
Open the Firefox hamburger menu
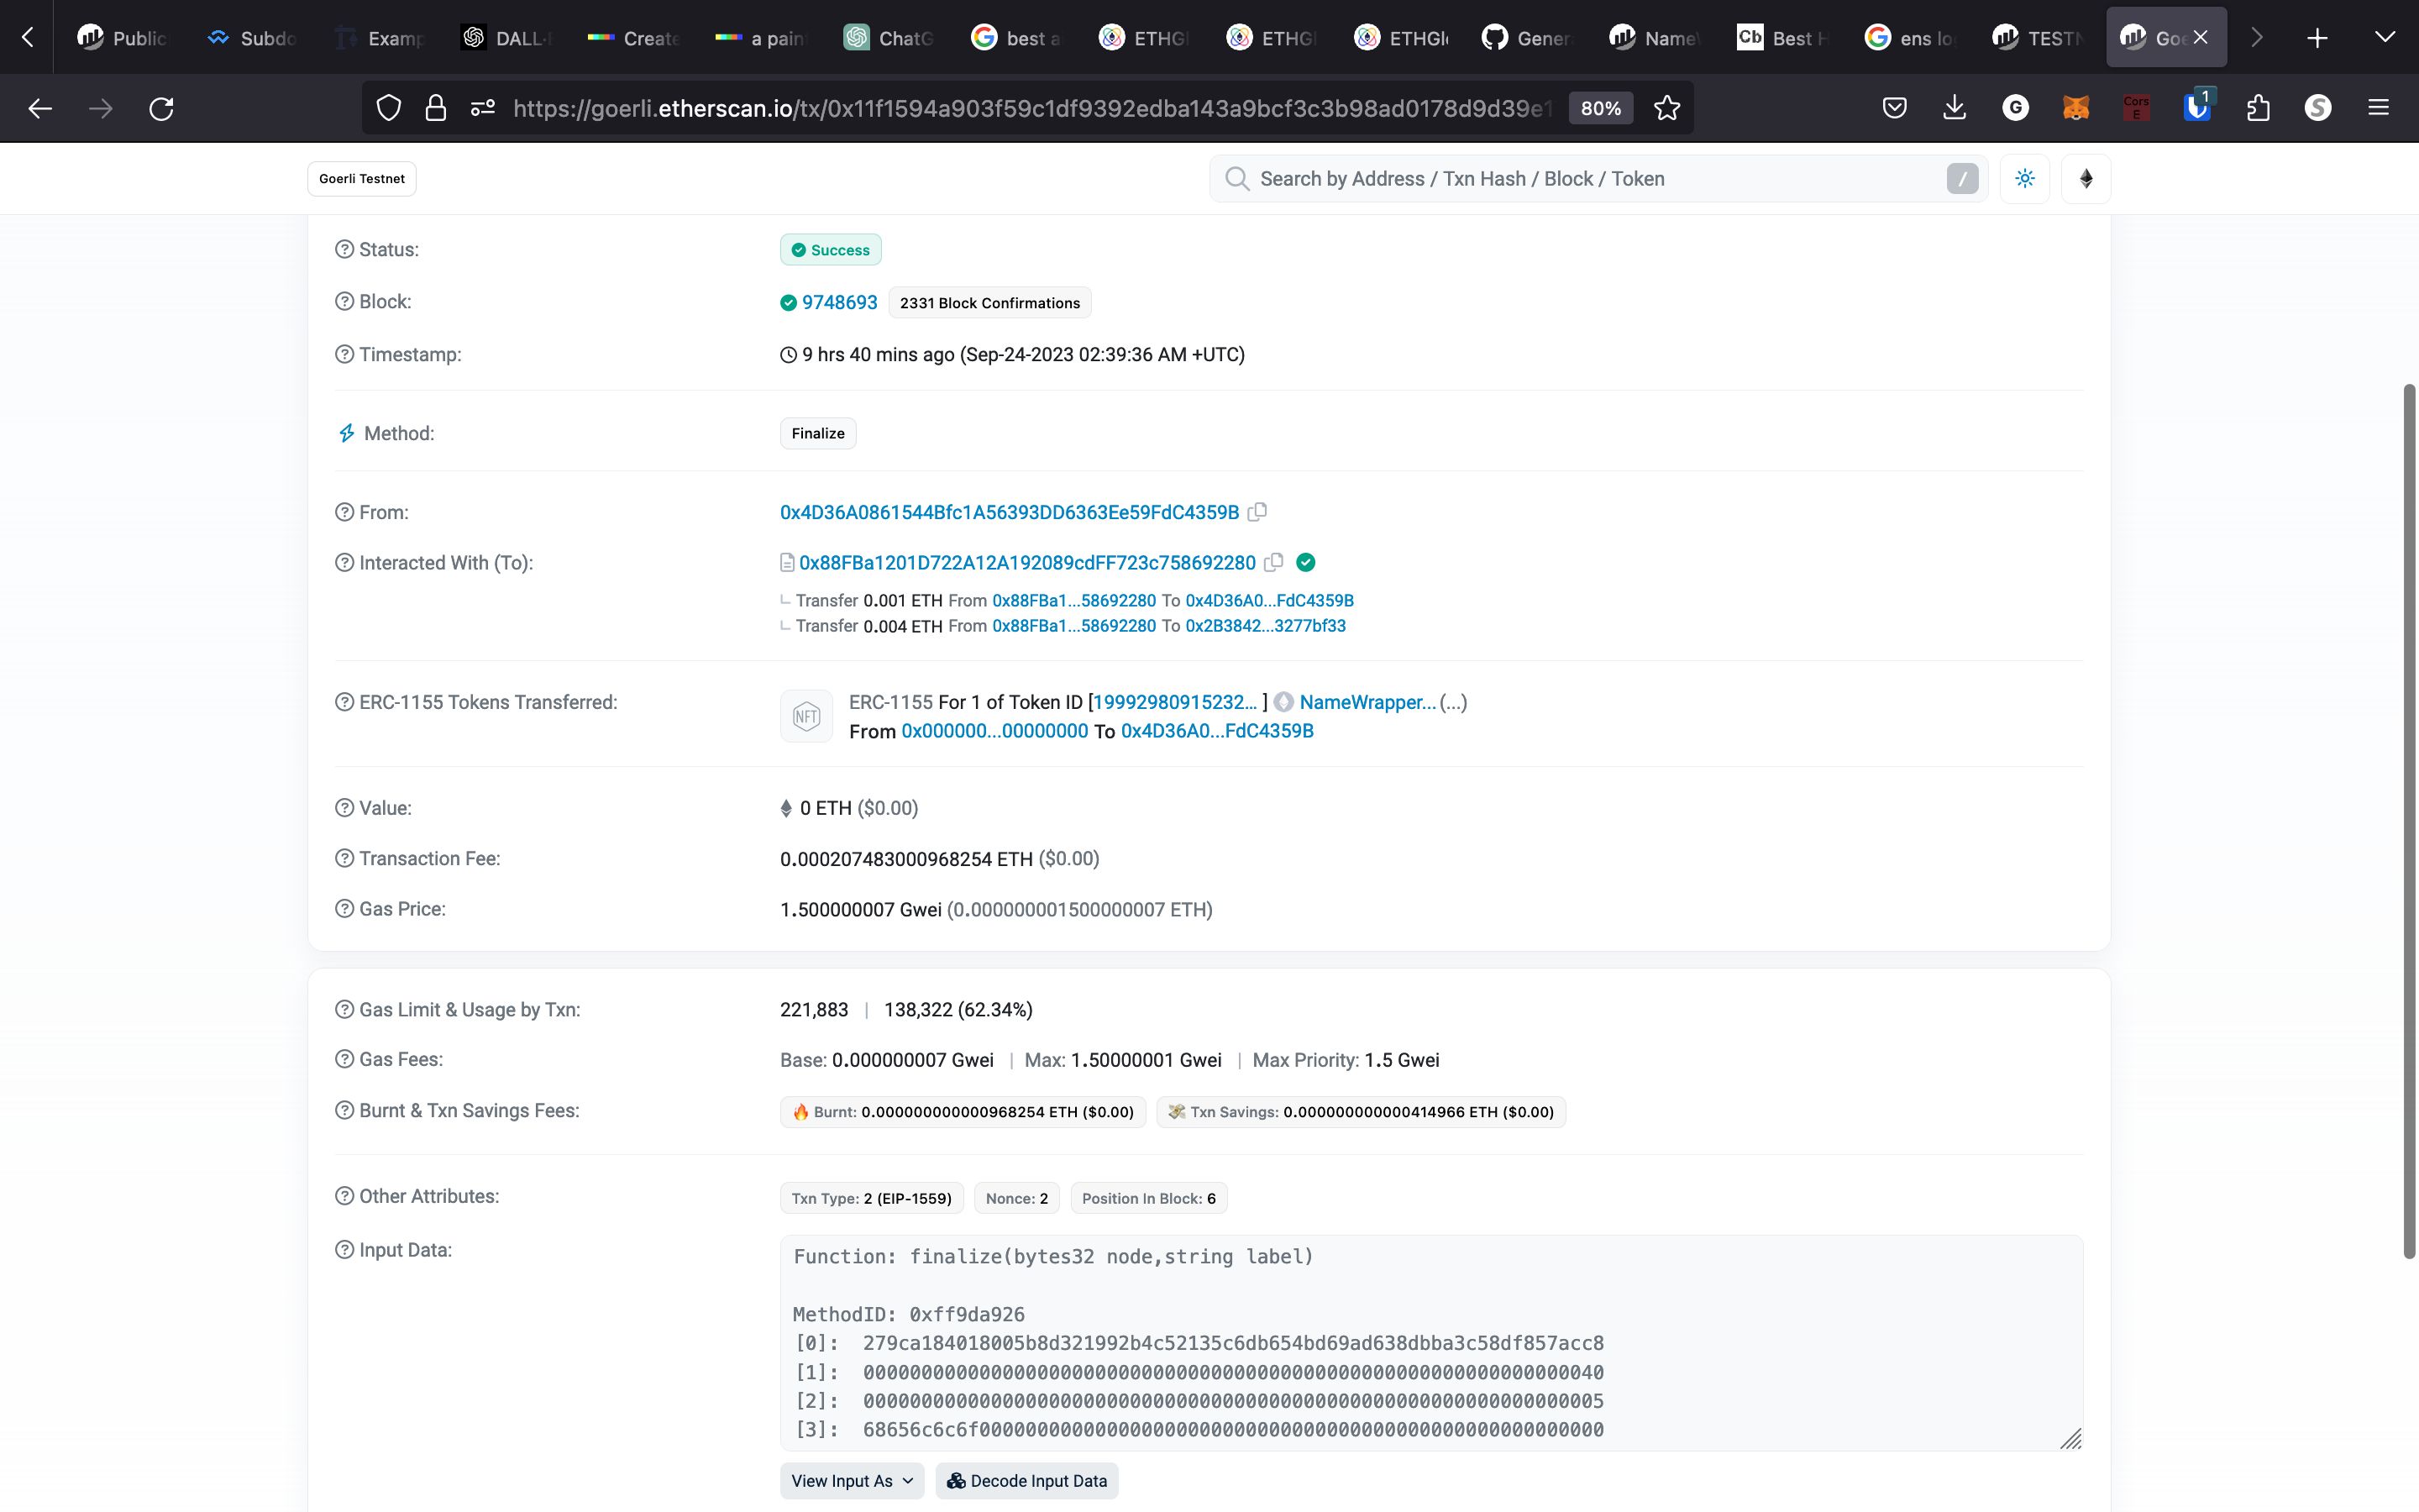(x=2379, y=108)
